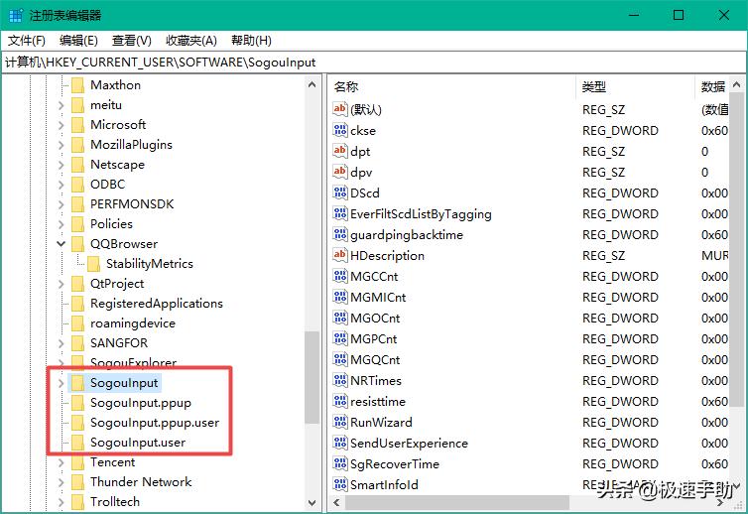
Task: Select the SogouInput.user key
Action: (138, 443)
